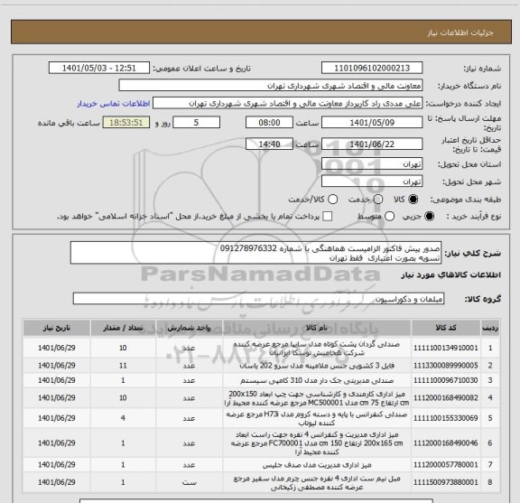Click column header کد کالا
The height and width of the screenshot is (503, 520).
pyautogui.click(x=446, y=328)
